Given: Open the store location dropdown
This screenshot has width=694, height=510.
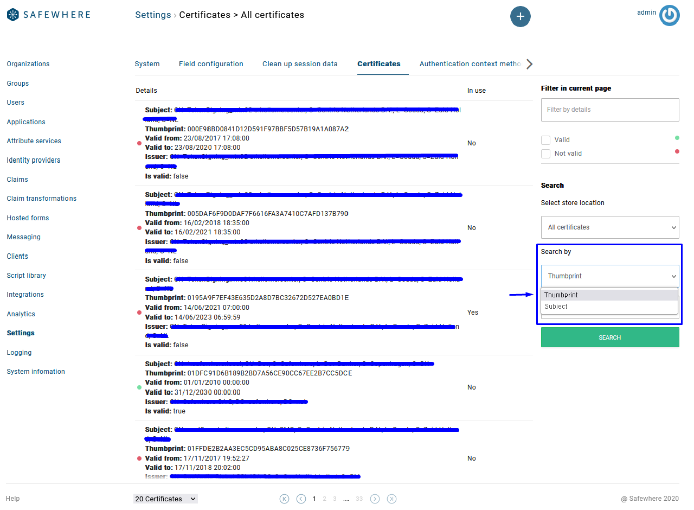Looking at the screenshot, I should [x=609, y=227].
